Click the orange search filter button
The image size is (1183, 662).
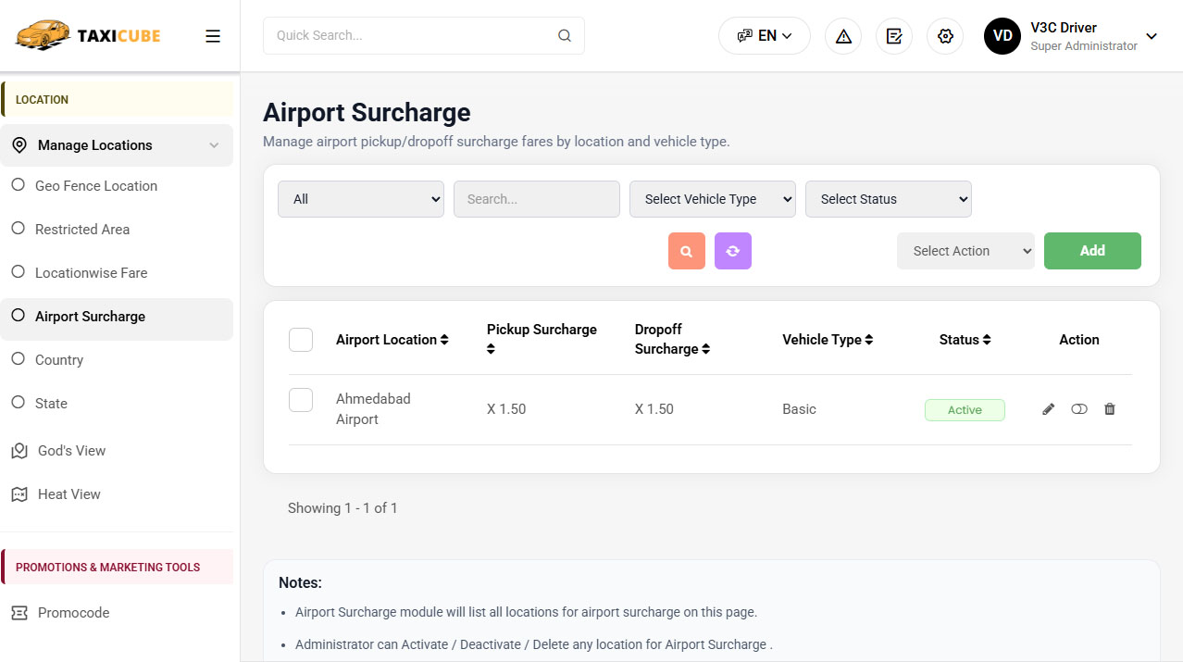point(687,251)
